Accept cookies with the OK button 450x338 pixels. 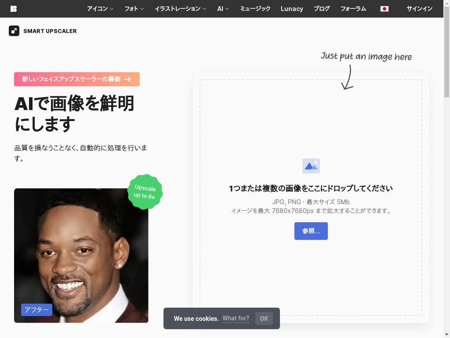264,319
